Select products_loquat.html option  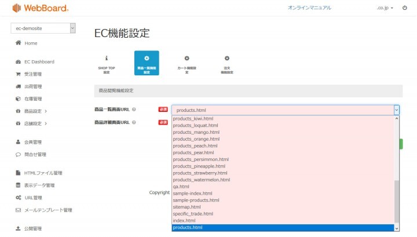(x=283, y=125)
